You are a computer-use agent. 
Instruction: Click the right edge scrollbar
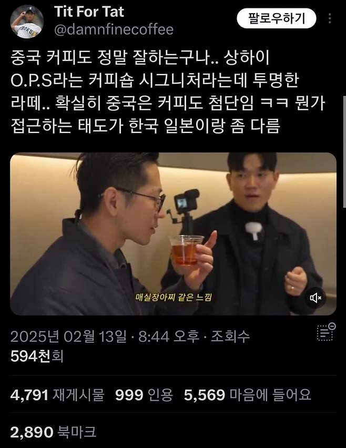(344, 151)
